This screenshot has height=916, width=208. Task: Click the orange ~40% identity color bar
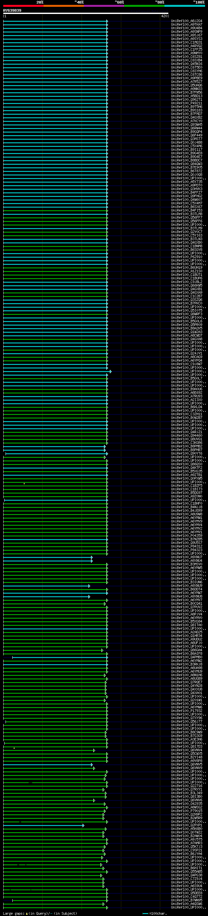[64, 6]
